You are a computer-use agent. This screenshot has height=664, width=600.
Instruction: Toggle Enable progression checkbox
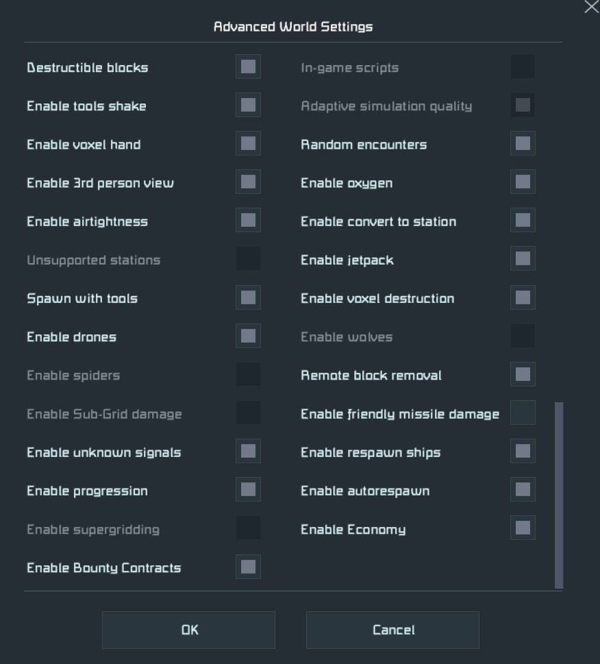pos(248,489)
